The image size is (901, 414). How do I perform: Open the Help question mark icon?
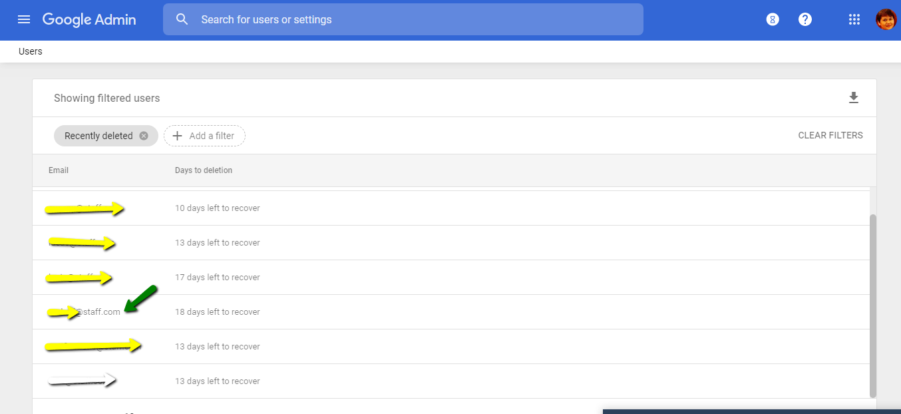click(x=805, y=19)
